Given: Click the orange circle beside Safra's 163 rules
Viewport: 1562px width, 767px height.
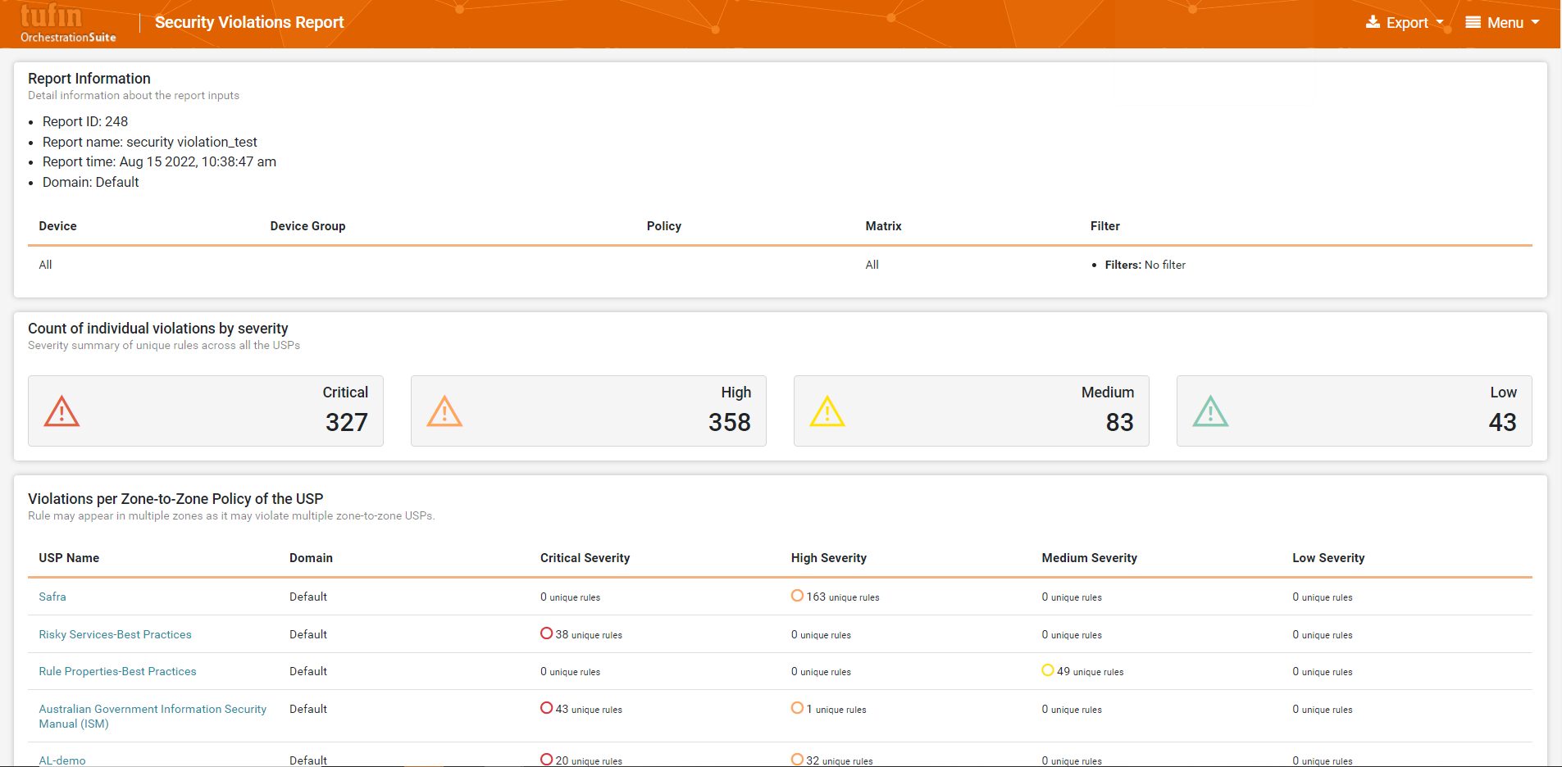Looking at the screenshot, I should tap(797, 596).
